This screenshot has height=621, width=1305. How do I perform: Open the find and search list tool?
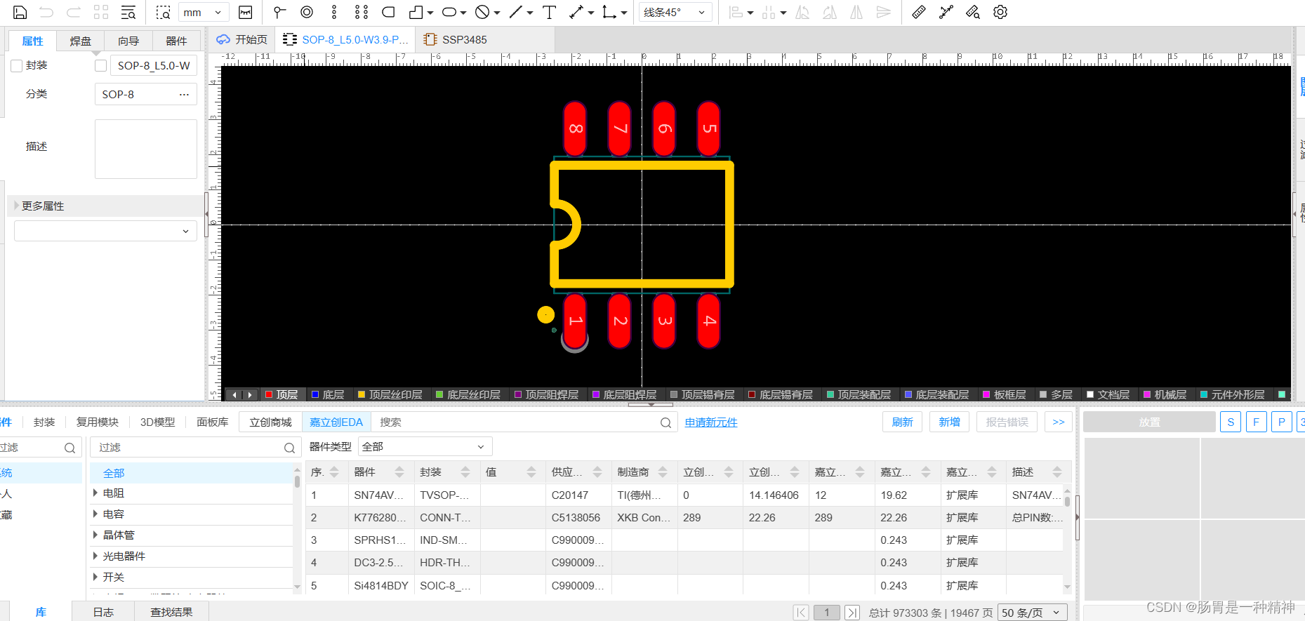[x=128, y=12]
